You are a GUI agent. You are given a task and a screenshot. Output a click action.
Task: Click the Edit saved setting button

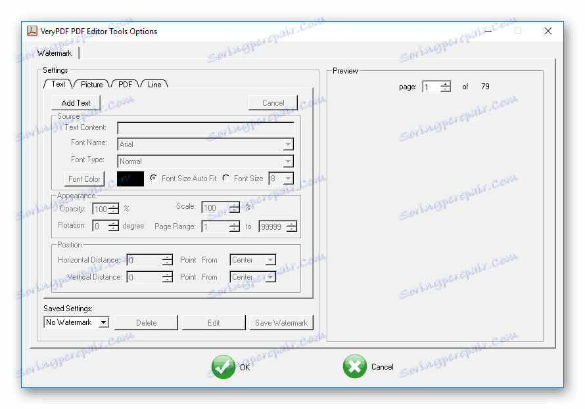tap(214, 322)
